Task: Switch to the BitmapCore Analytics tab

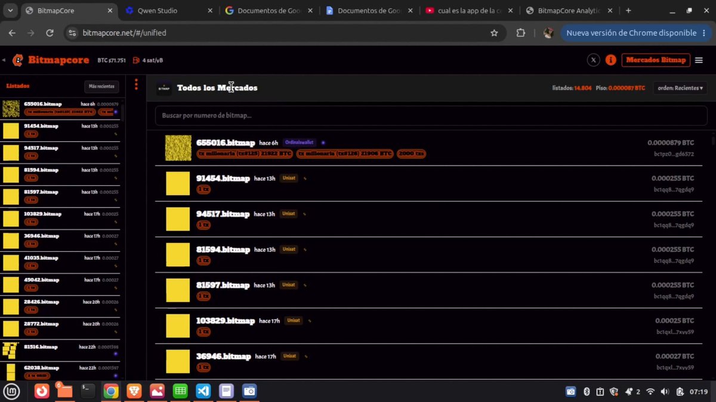Action: pyautogui.click(x=567, y=11)
